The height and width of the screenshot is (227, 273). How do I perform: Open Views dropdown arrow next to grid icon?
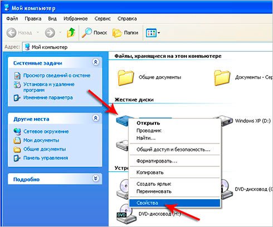click(159, 33)
